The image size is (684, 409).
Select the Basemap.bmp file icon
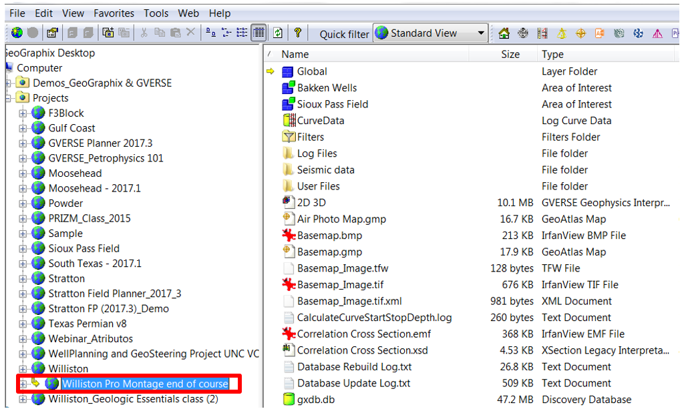(289, 236)
